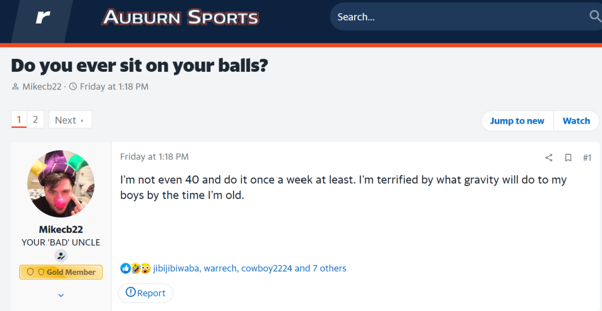This screenshot has width=602, height=311.
Task: Open Mikecb22's avatar picture
Action: pos(61,184)
